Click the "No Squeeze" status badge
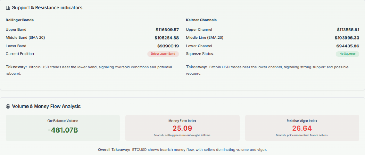This screenshot has height=155, width=365. click(347, 54)
